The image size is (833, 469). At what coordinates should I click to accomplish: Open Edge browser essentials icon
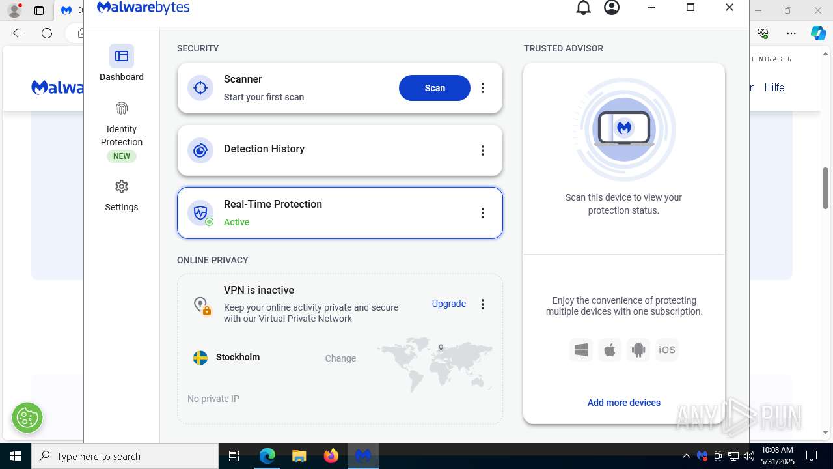click(763, 33)
